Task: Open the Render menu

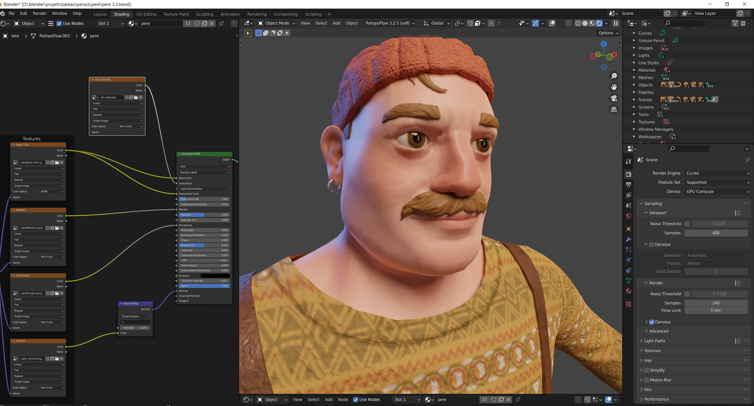Action: tap(40, 13)
